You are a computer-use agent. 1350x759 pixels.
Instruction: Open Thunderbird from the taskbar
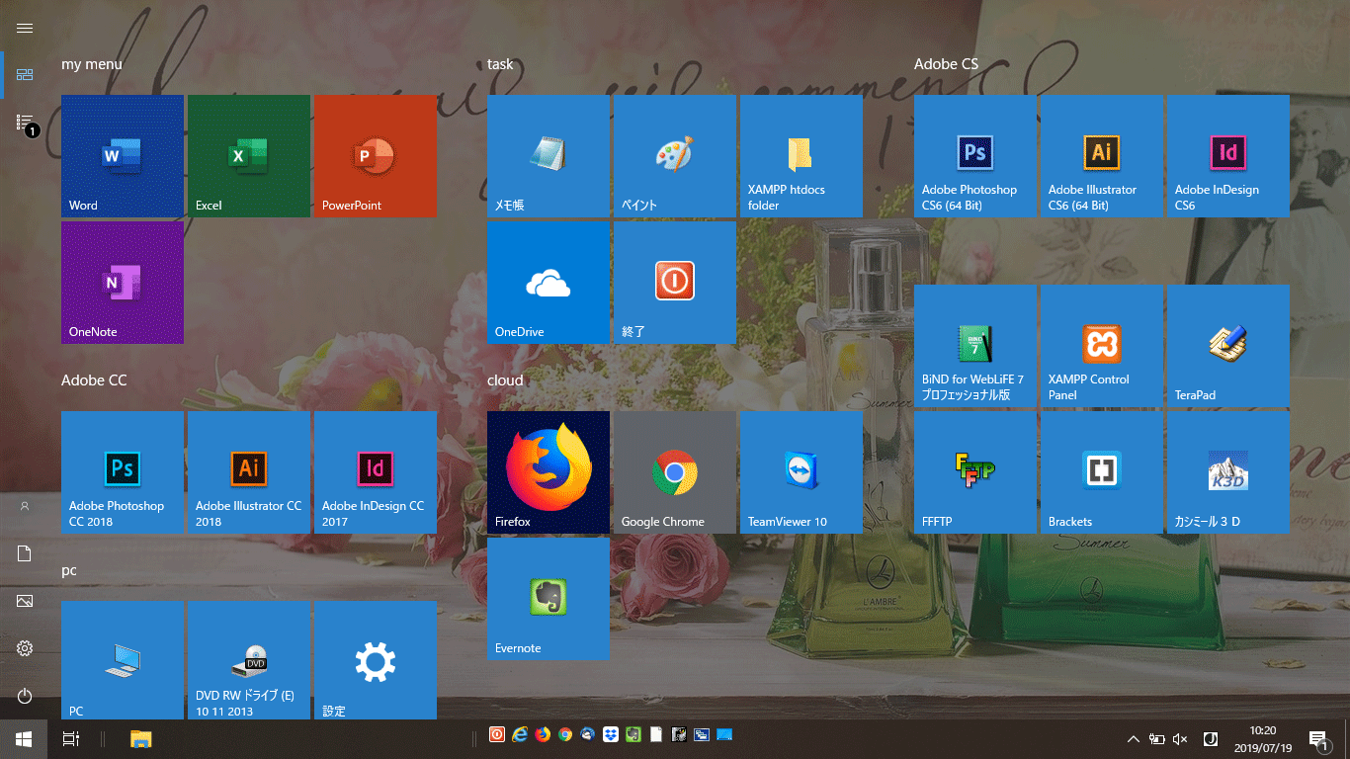(588, 735)
